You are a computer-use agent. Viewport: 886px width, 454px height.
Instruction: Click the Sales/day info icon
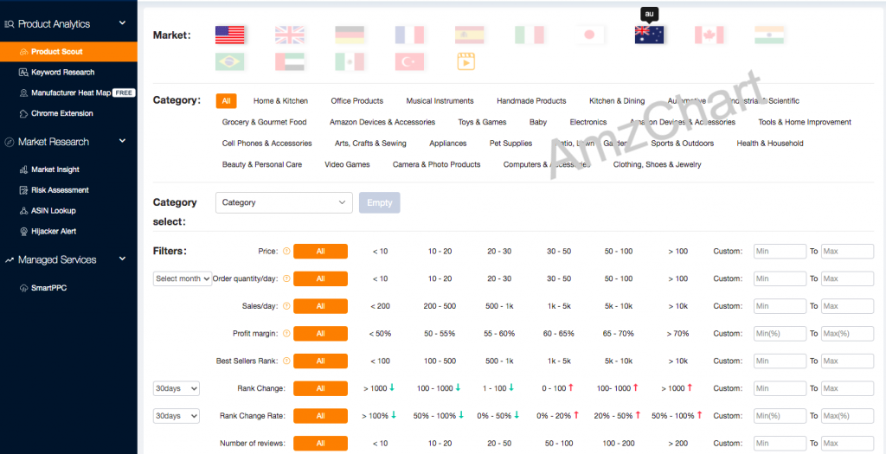(x=286, y=306)
